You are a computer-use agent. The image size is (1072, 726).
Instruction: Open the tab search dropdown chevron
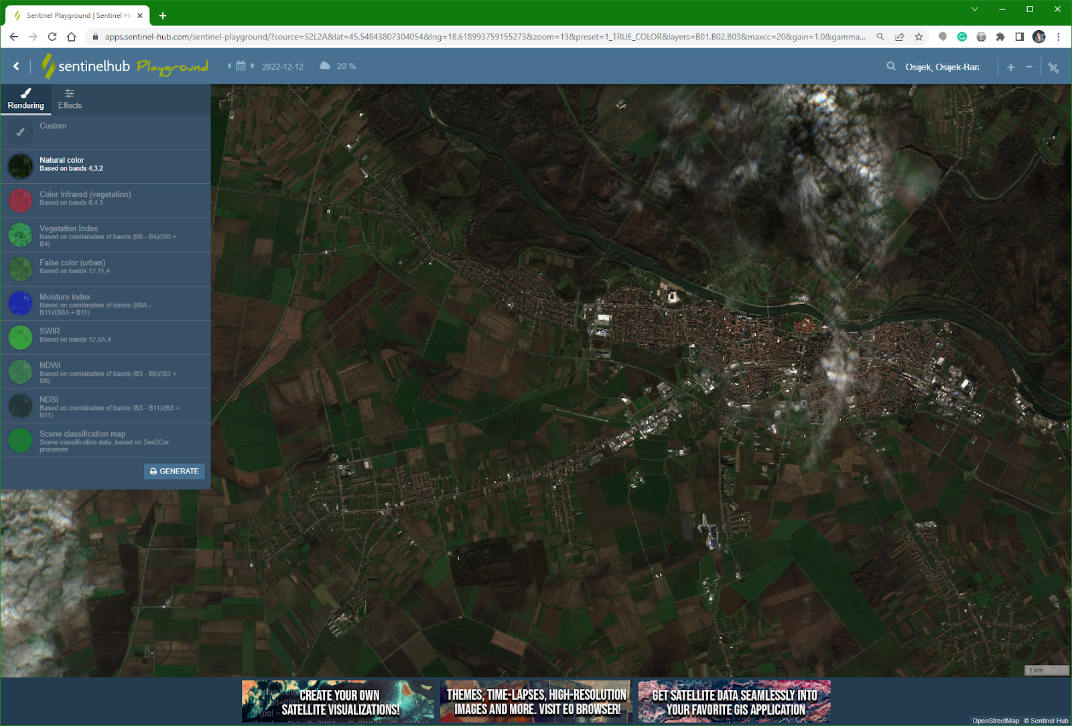point(975,9)
